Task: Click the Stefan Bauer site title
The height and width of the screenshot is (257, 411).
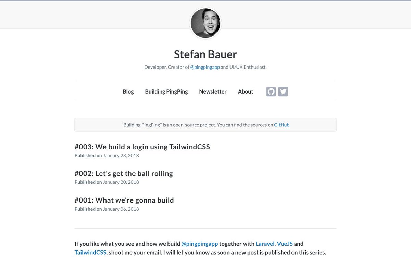Action: pos(206,54)
